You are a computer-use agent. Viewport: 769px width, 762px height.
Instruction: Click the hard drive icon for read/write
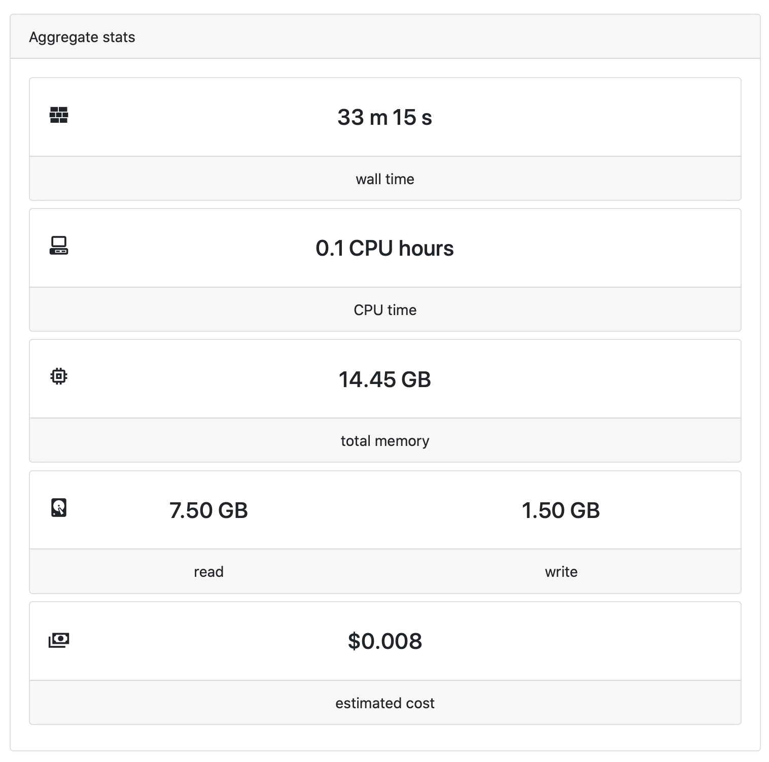coord(59,507)
